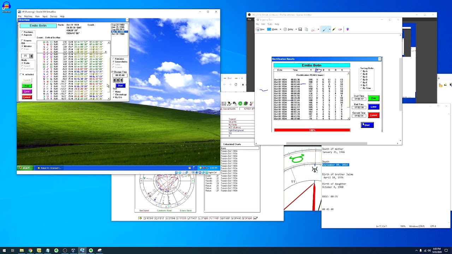
Task: Click the Paint 3D balloon icon
Action: pos(347,29)
